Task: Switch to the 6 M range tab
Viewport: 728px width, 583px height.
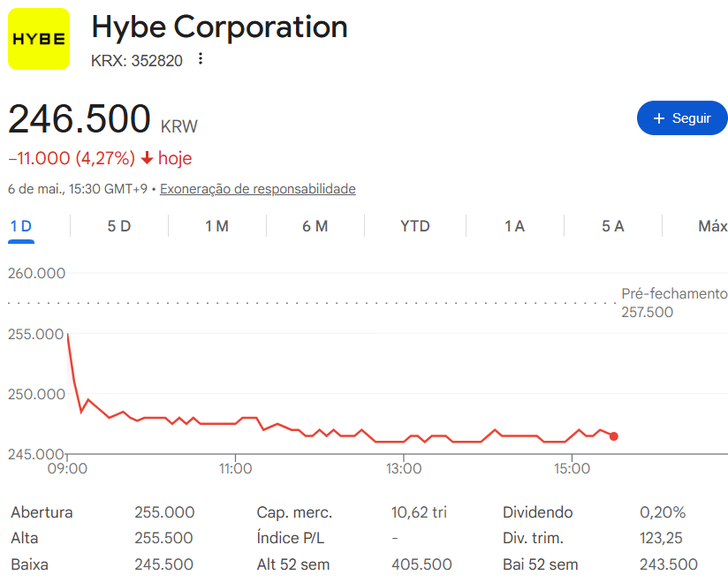Action: click(x=315, y=226)
